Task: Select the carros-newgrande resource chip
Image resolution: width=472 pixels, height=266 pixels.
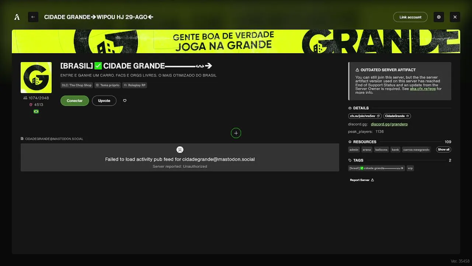Action: coord(416,150)
